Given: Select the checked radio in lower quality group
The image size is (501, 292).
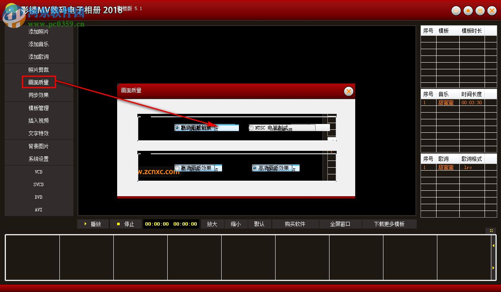Looking at the screenshot, I should point(255,168).
